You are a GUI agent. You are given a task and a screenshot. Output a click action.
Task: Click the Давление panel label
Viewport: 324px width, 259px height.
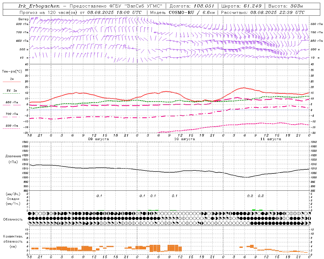(13, 156)
